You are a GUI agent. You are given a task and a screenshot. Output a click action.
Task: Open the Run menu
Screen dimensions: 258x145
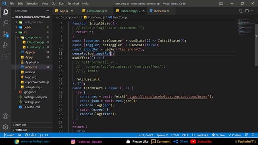pyautogui.click(x=62, y=4)
